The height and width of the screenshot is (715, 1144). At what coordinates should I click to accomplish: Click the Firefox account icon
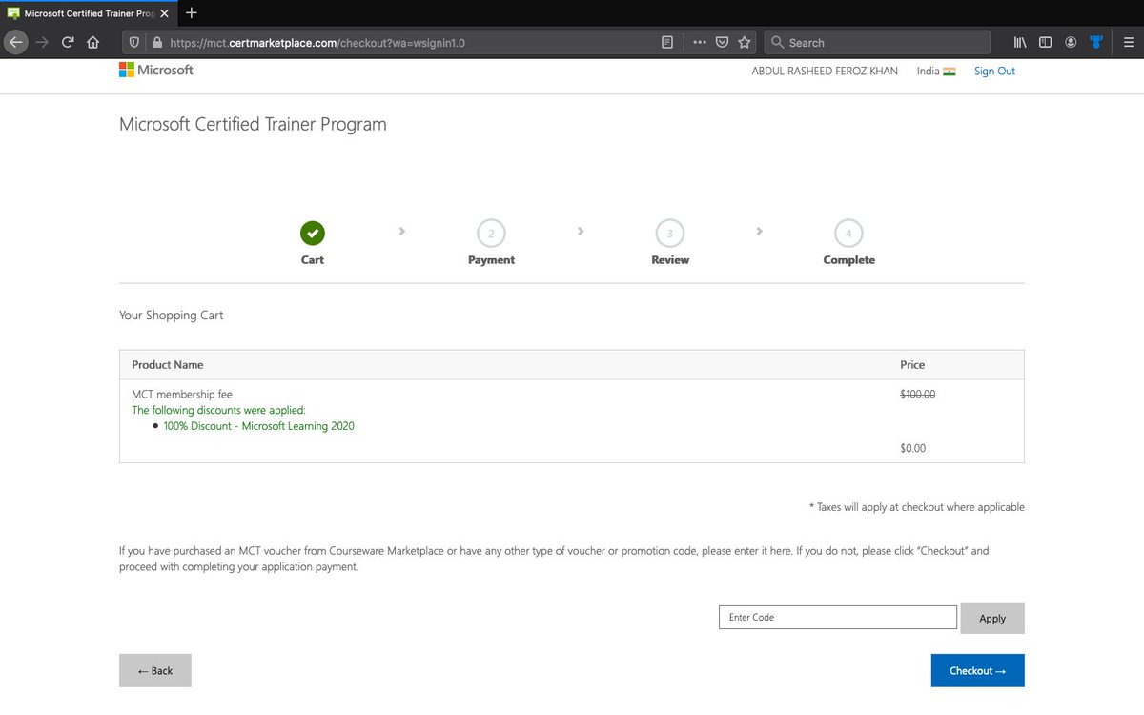pos(1070,42)
